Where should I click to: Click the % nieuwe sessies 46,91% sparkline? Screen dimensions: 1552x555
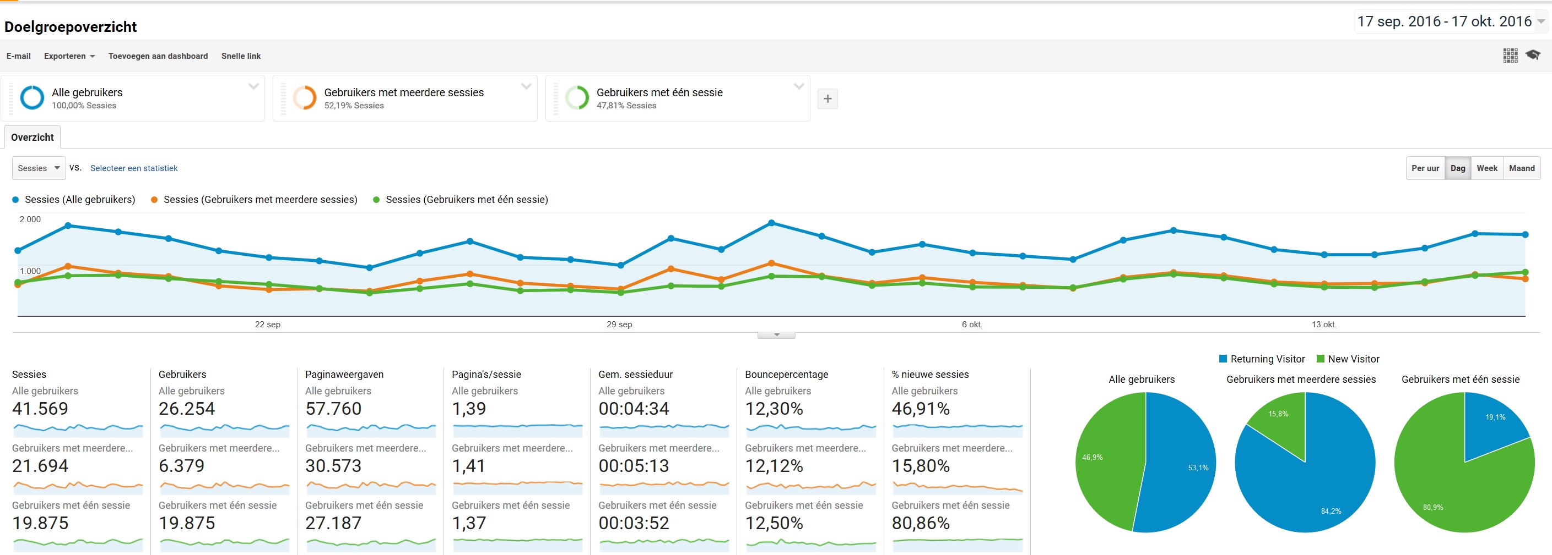958,430
